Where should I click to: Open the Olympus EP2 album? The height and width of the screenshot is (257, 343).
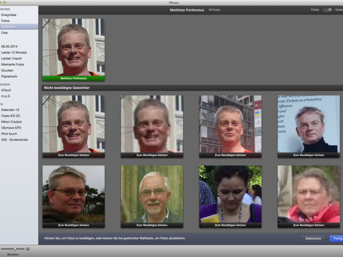tap(11, 128)
